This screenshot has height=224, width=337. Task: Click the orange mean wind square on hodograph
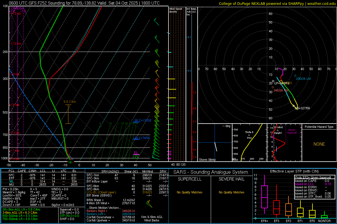click(x=281, y=82)
